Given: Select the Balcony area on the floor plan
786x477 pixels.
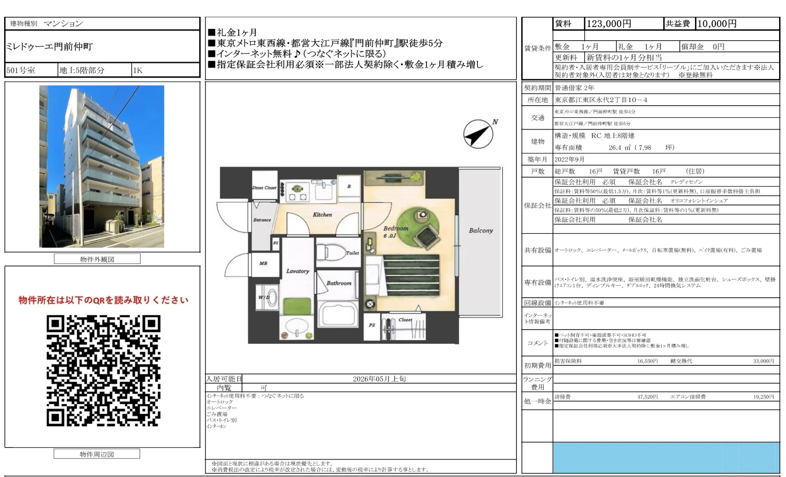Looking at the screenshot, I should pos(480,231).
